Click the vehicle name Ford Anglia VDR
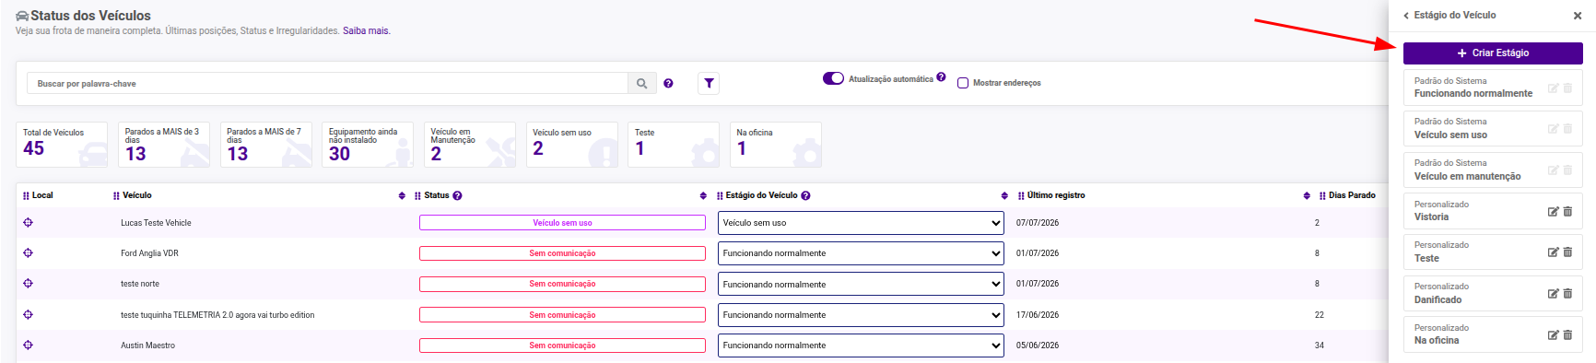The height and width of the screenshot is (363, 1596). 149,253
